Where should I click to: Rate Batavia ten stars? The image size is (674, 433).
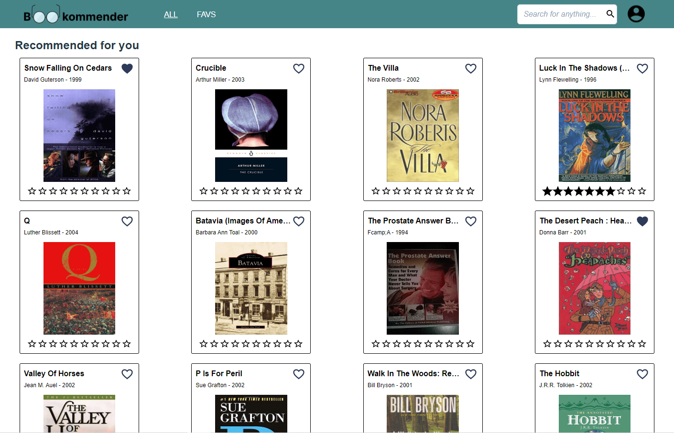click(298, 344)
